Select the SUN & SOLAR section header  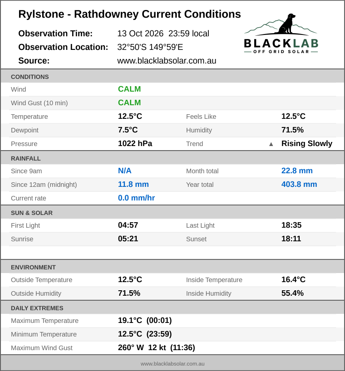[172, 213]
